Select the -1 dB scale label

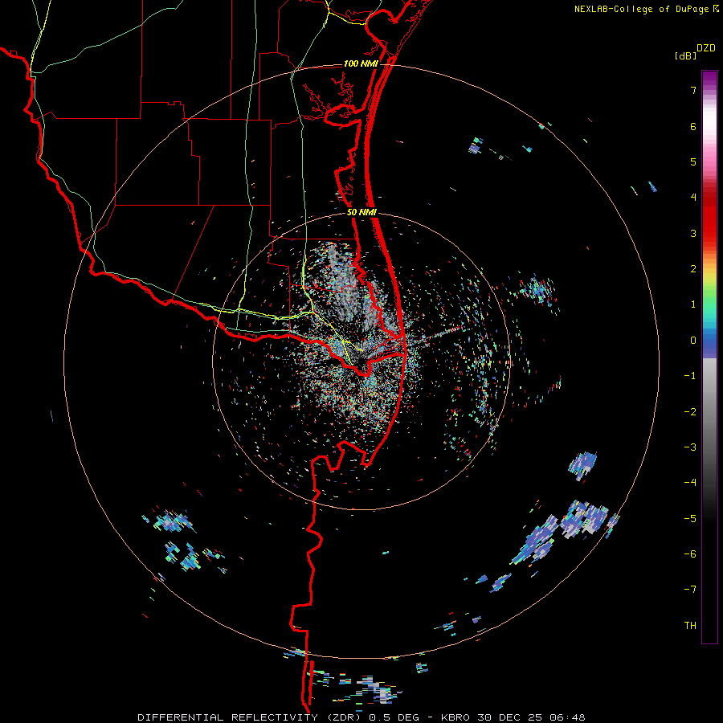(690, 376)
